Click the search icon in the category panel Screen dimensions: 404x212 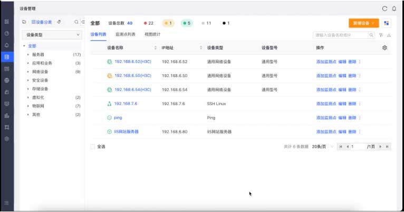coord(76,22)
